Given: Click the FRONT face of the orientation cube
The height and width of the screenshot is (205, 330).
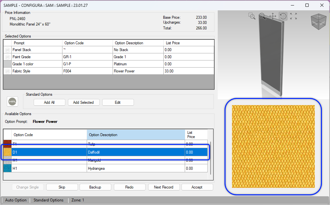Looking at the screenshot, I should click(x=314, y=23).
